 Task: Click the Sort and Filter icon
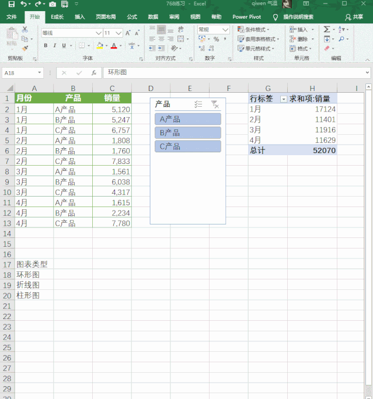[341, 29]
